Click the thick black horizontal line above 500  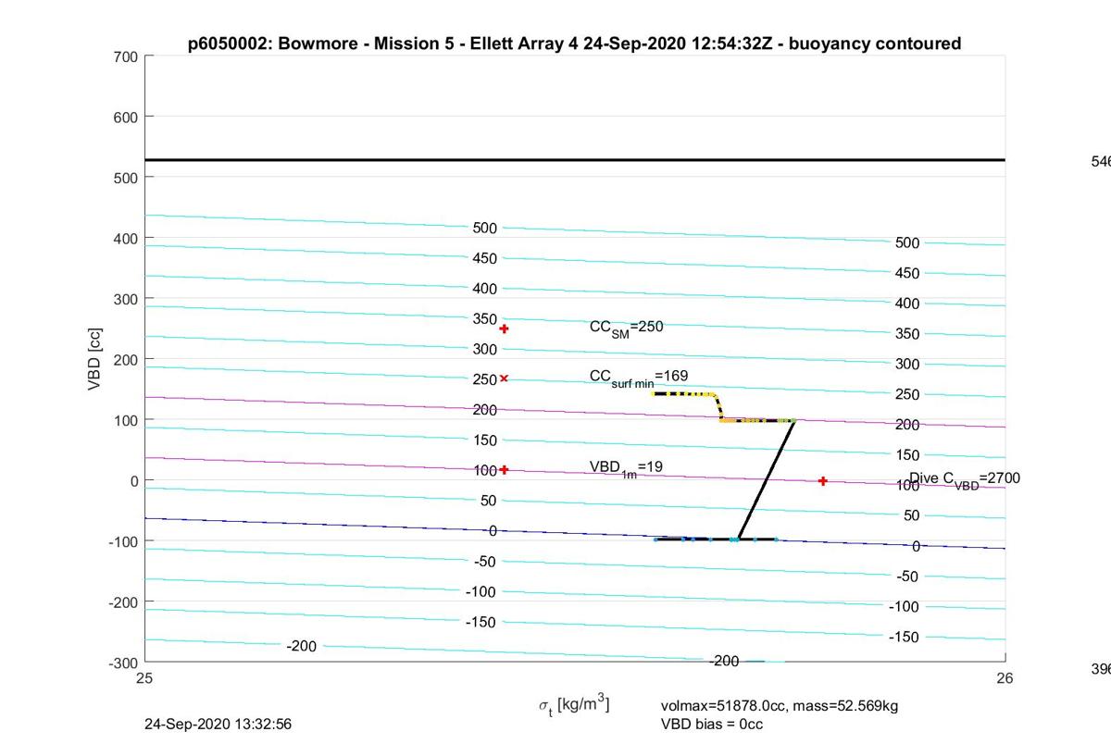pyautogui.click(x=575, y=160)
